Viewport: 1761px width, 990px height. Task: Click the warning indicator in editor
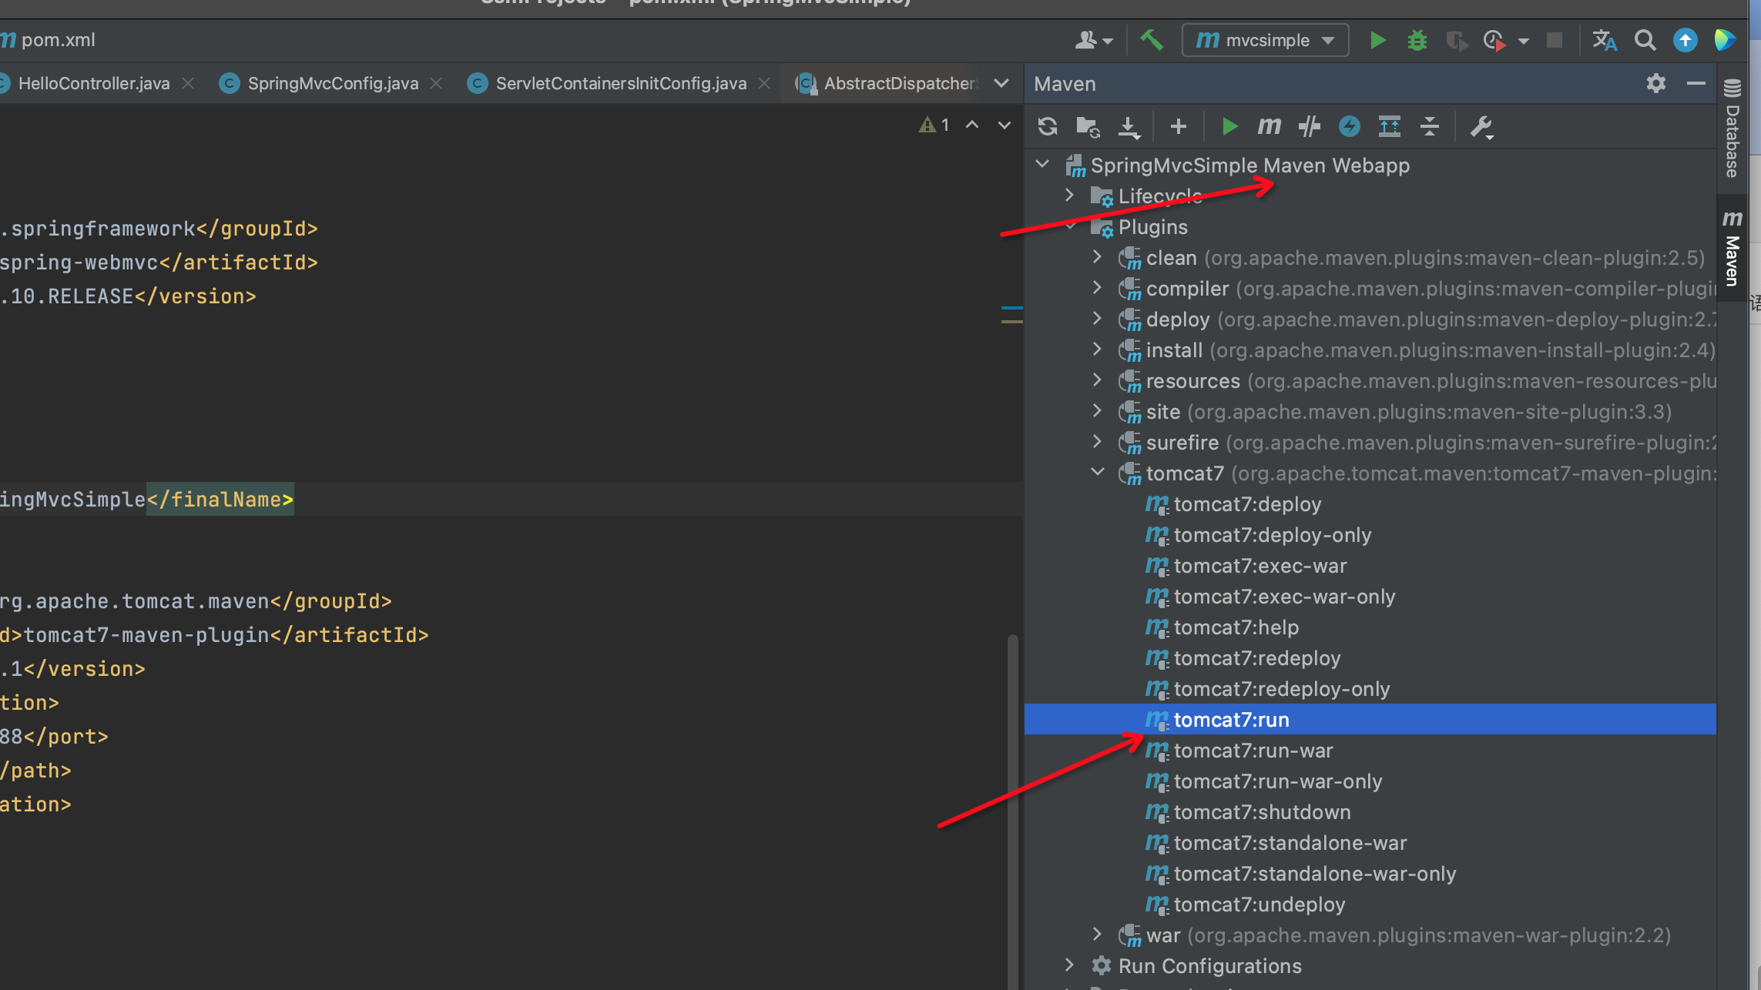click(x=934, y=125)
